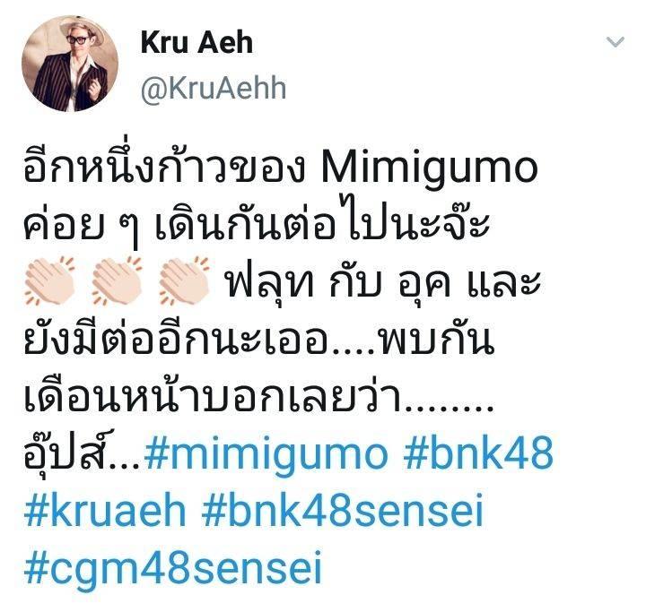Click the first clapping hands emoji
The image size is (646, 612).
click(49, 280)
